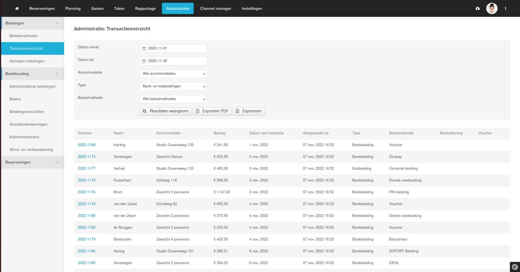Click the home icon in top navigation
This screenshot has height=272, width=520.
coord(17,9)
